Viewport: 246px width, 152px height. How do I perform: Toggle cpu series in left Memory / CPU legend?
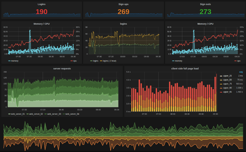tap(75, 61)
